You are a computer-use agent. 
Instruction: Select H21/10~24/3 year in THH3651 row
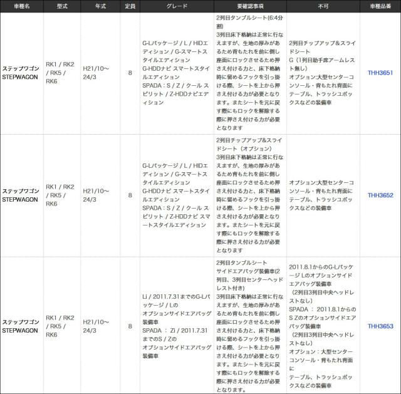pyautogui.click(x=96, y=73)
